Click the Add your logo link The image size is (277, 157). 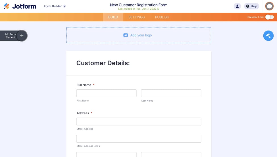click(141, 35)
